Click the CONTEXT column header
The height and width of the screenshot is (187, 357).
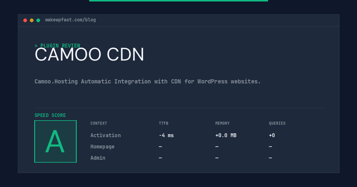pos(99,123)
